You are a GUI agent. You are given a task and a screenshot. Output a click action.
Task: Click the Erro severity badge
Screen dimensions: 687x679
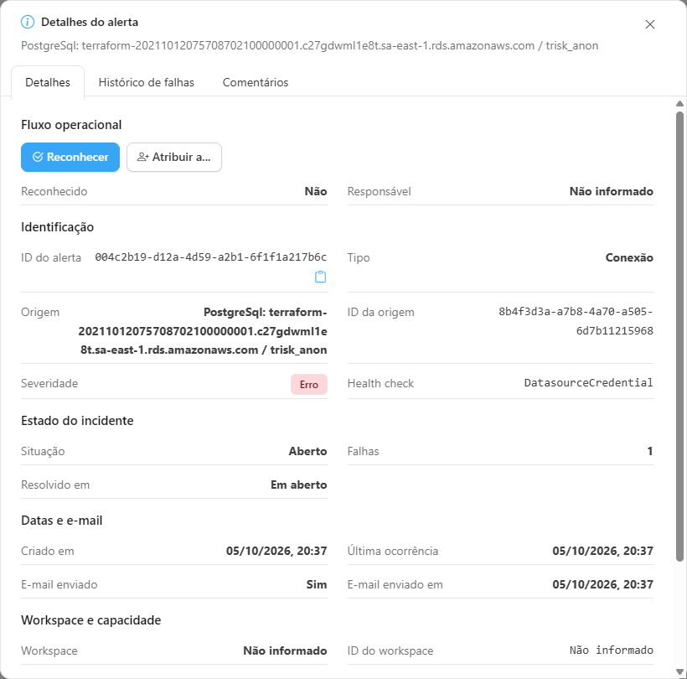click(x=309, y=385)
